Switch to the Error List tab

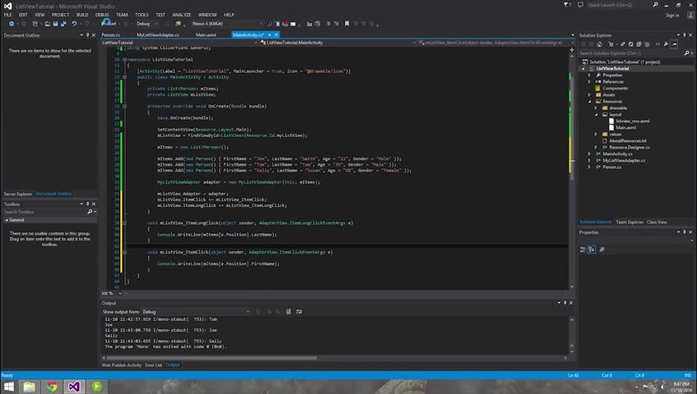[154, 364]
